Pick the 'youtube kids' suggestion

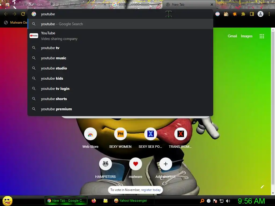(120, 78)
